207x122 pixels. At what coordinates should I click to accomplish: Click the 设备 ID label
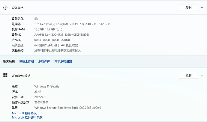(16, 35)
